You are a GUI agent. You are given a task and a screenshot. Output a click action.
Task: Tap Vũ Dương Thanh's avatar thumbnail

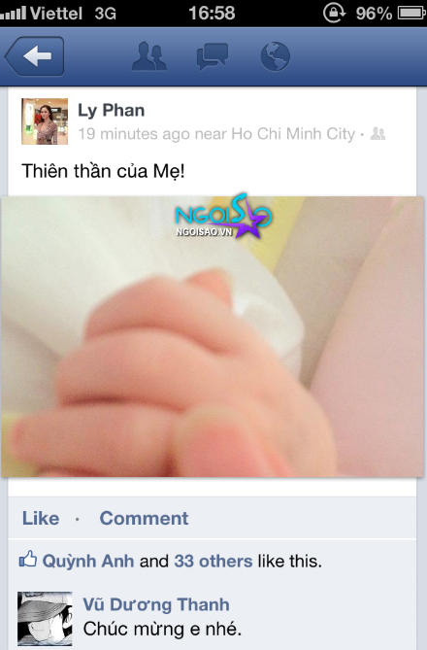pos(45,619)
